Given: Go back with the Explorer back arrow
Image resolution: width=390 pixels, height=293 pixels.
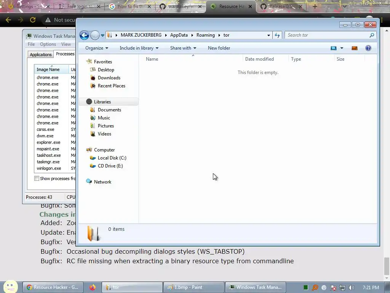Looking at the screenshot, I should [x=84, y=35].
